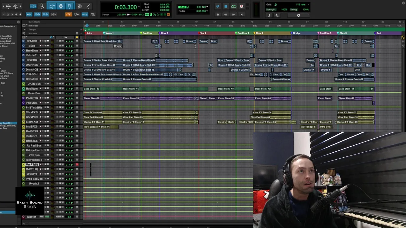Viewport: 406px width, 228px height.
Task: Click the quantize-to-grid icon beside Q
Action: pyautogui.click(x=277, y=15)
